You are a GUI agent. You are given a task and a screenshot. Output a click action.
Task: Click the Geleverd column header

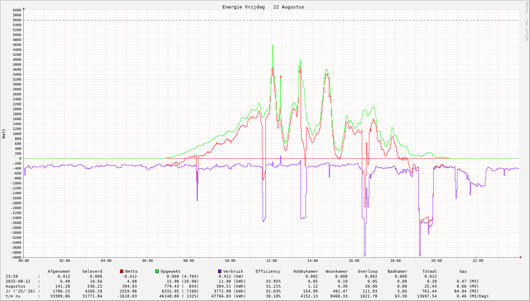coord(92,271)
